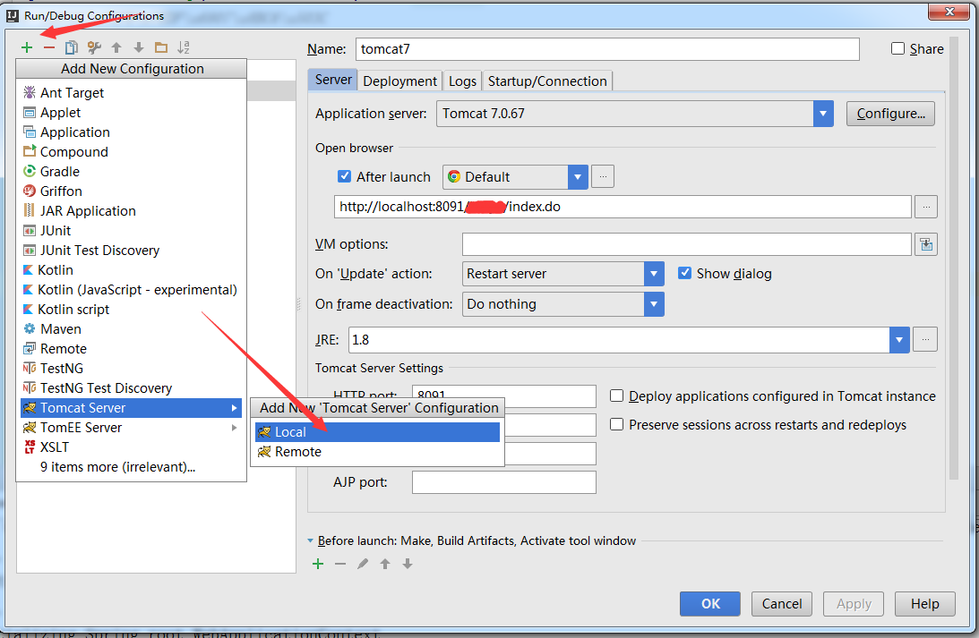Screen dimensions: 979x638
Task: Switch to the Deployment tab
Action: click(x=399, y=81)
